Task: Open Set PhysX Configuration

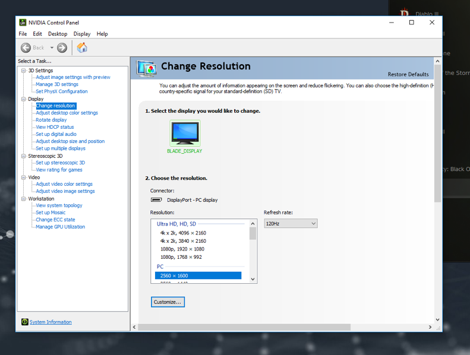Action: point(62,91)
